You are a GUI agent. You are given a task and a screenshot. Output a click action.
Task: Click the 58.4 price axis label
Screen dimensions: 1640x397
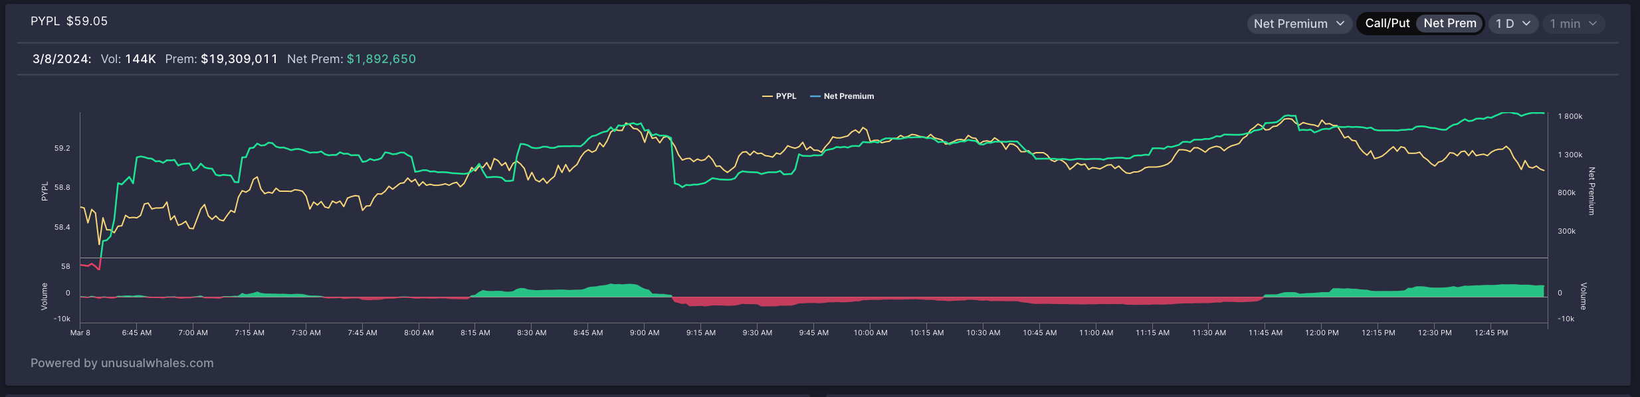point(62,227)
